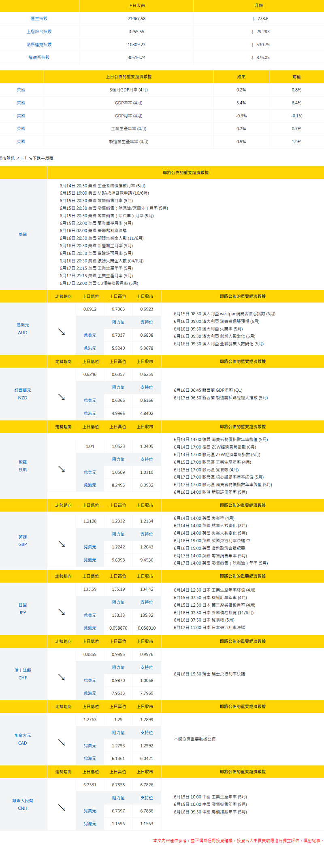Click the 3個月GDP月率 (4月) row
Screen dimensions: 324x845
(x=162, y=90)
